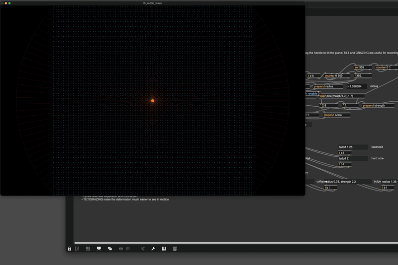Select the expr pow(max($f1,0.),1.7) object
This screenshot has width=398, height=265.
342,96
